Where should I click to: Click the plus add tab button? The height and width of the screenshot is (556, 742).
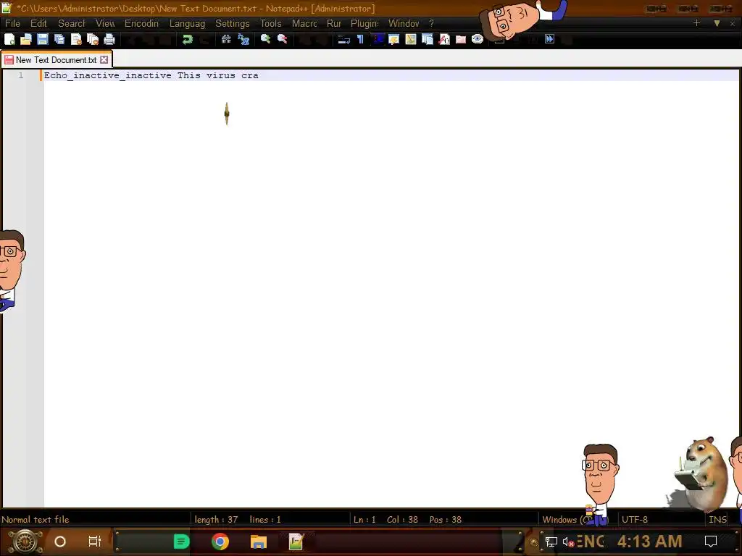tap(696, 23)
